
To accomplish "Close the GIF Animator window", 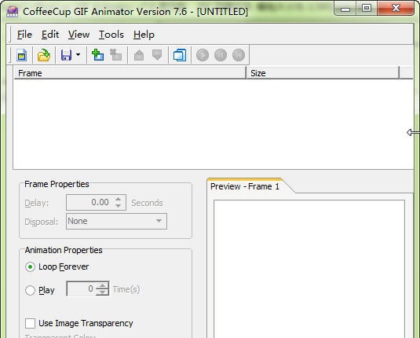I will click(396, 9).
